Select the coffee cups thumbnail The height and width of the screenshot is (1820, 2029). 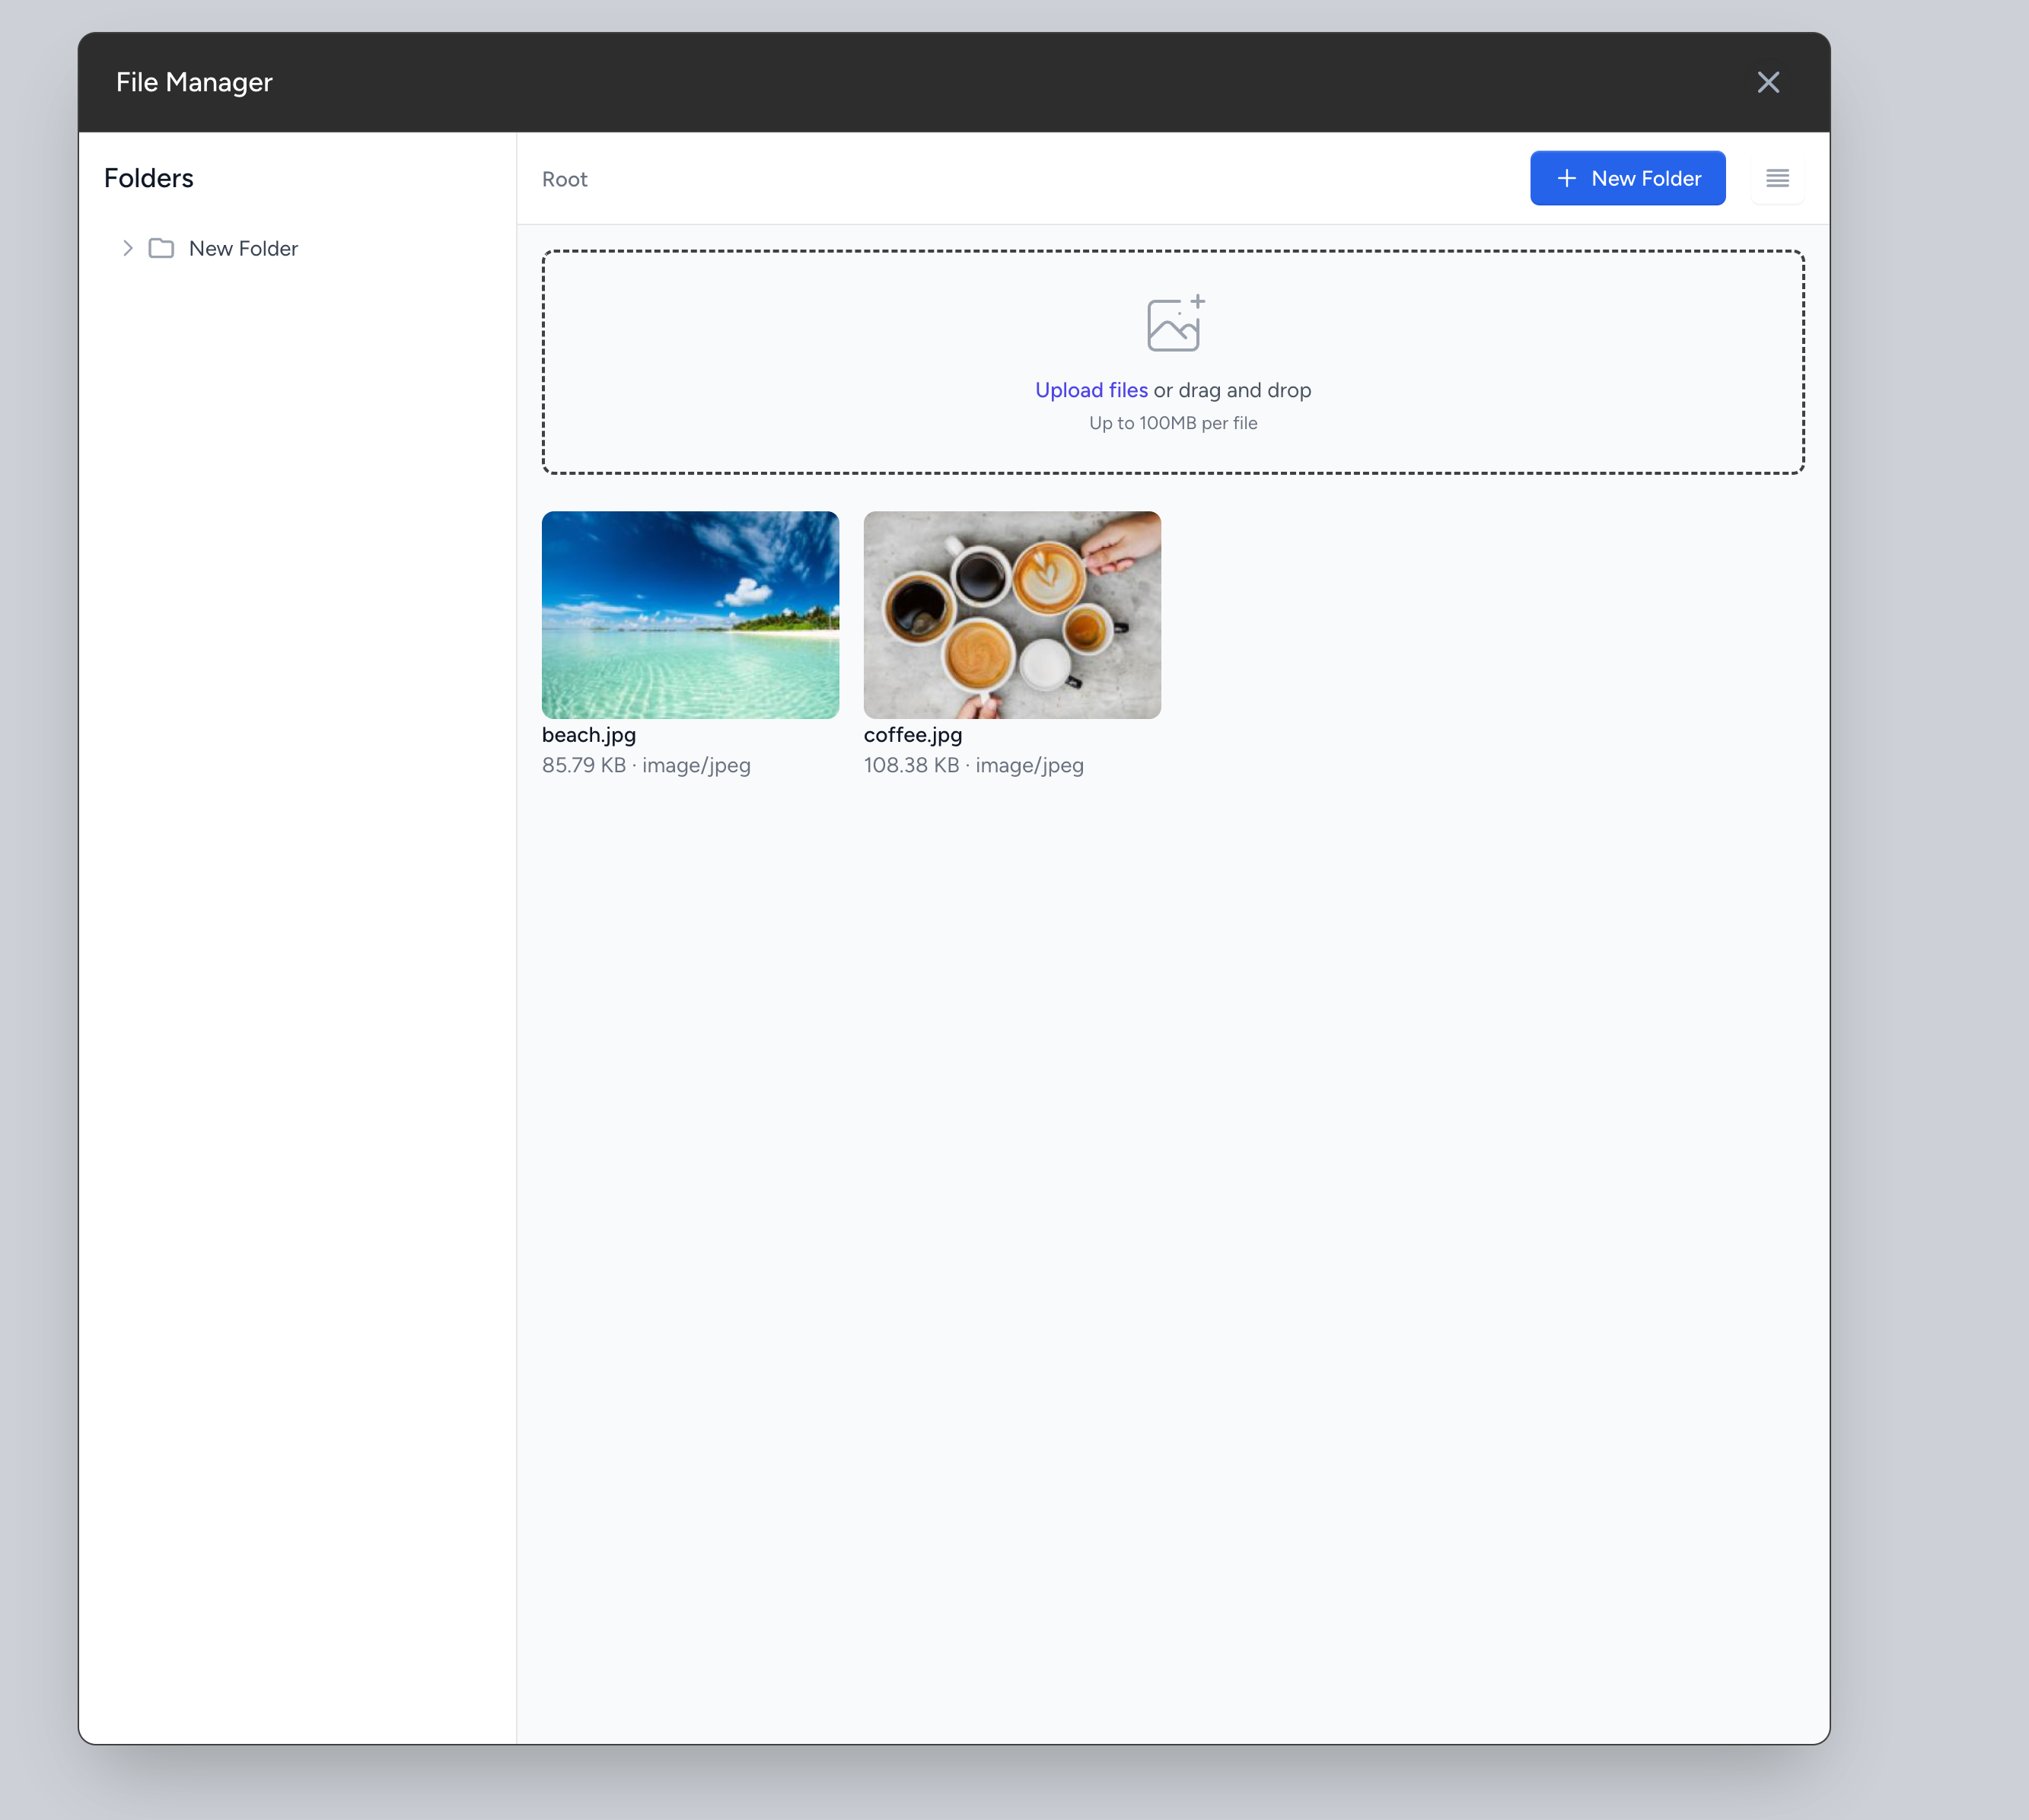pos(1011,614)
